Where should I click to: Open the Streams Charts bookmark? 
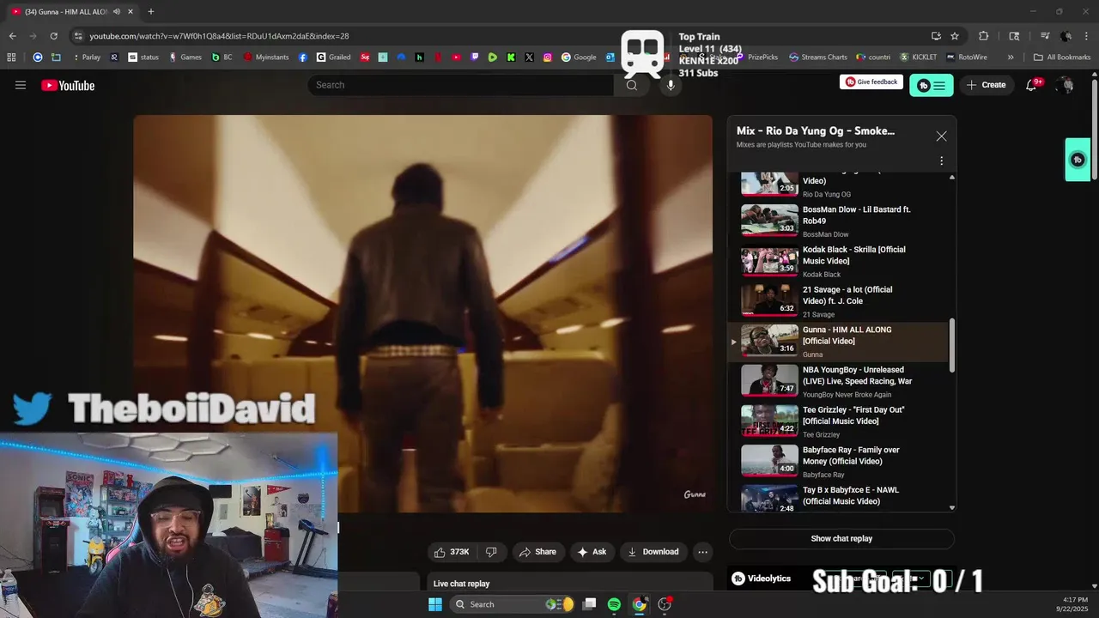(818, 58)
